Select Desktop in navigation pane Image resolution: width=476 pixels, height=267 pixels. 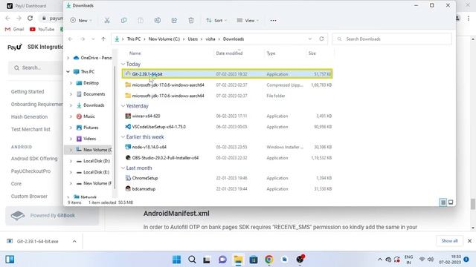(91, 83)
